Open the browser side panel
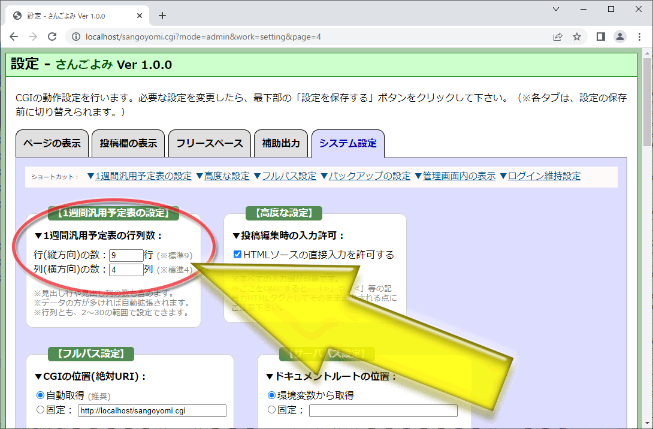The height and width of the screenshot is (429, 653). [600, 37]
